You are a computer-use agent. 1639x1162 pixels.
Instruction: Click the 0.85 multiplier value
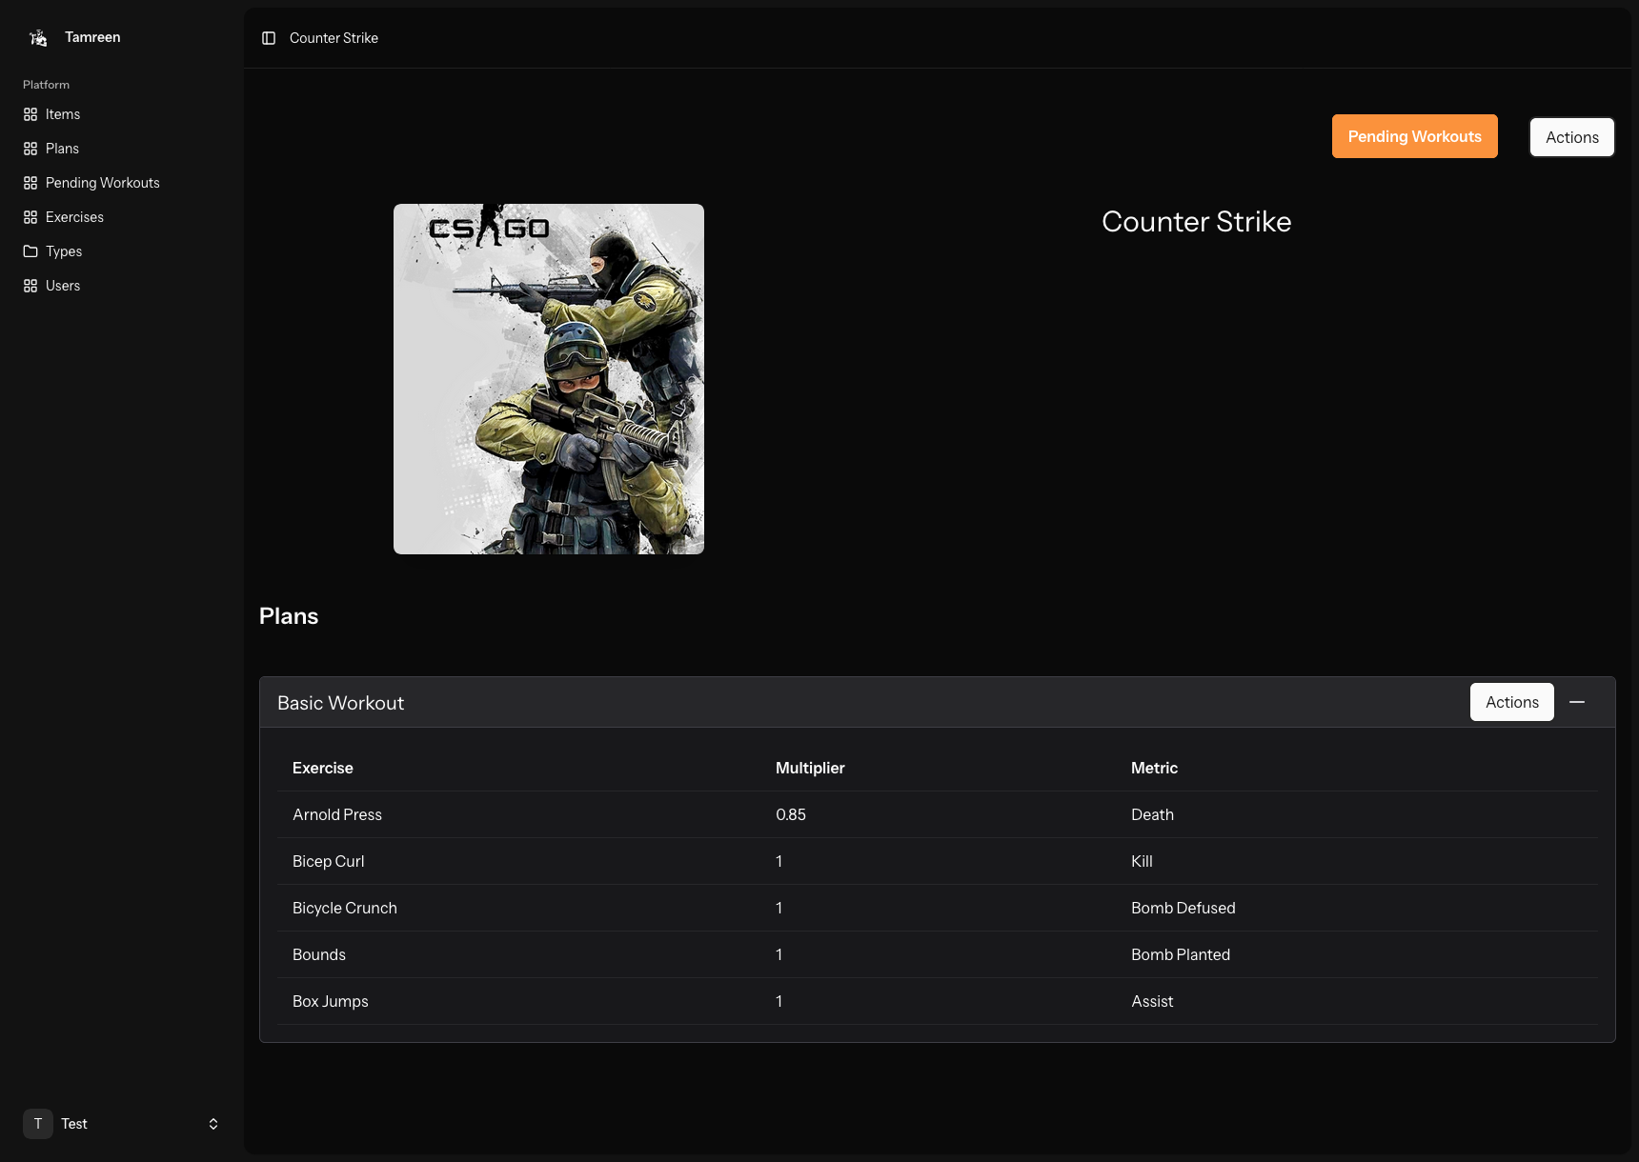791,814
